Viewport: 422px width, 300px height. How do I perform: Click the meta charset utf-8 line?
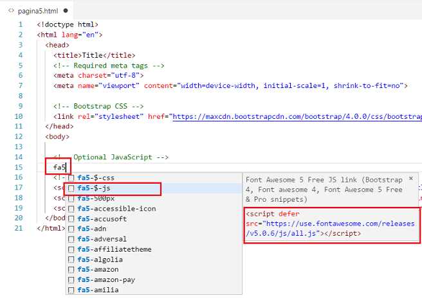(98, 76)
